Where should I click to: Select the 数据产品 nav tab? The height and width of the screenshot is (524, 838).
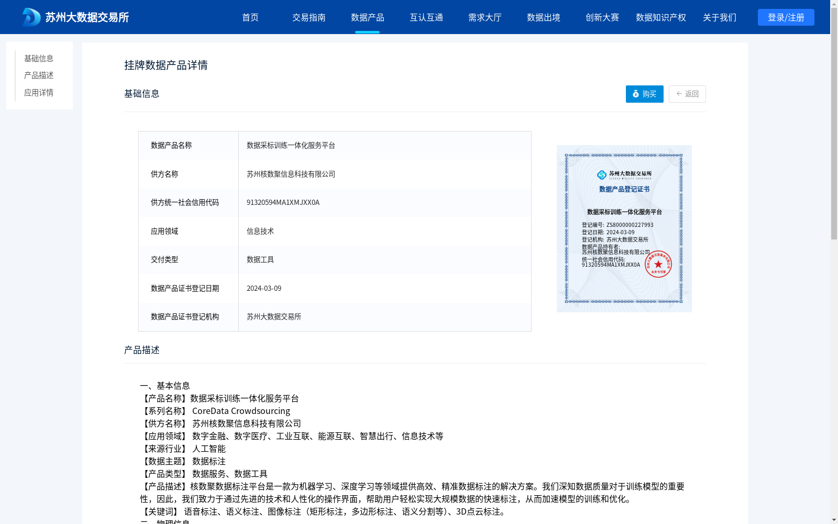[x=368, y=17]
